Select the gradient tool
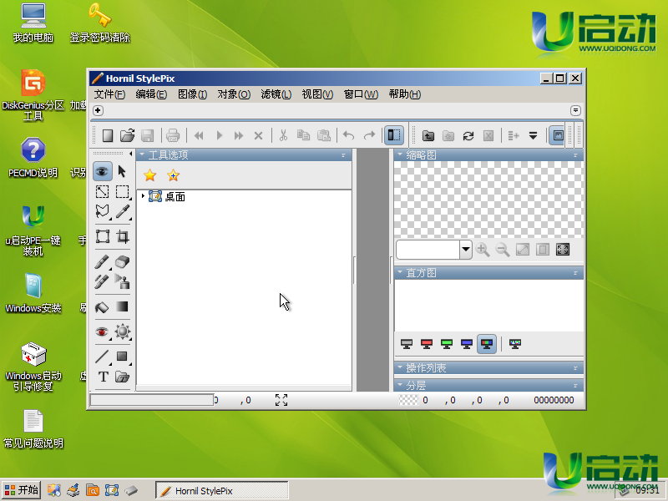The width and height of the screenshot is (668, 501). pyautogui.click(x=122, y=306)
